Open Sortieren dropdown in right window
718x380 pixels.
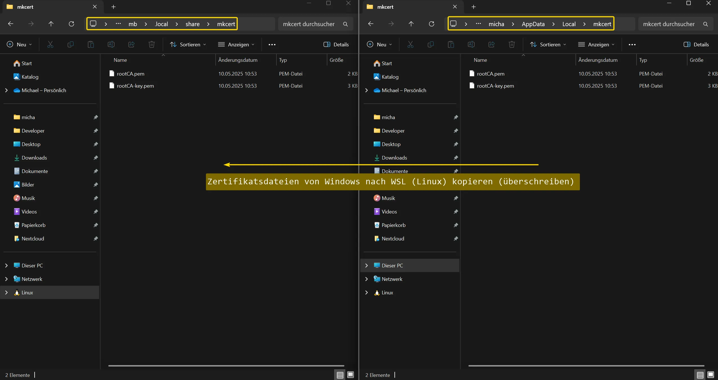pyautogui.click(x=548, y=44)
